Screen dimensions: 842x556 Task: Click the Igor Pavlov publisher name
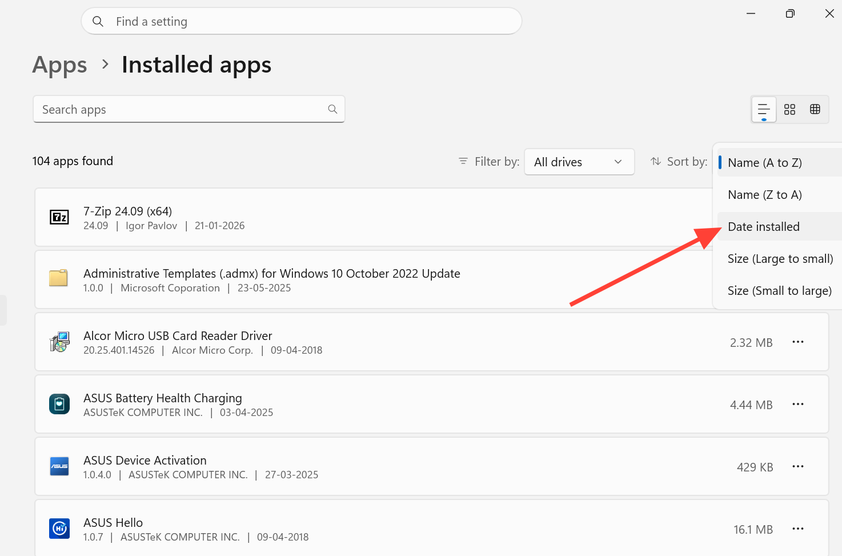coord(151,226)
